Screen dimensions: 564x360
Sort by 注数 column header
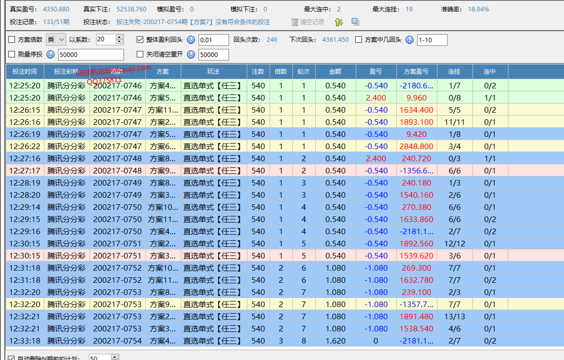pyautogui.click(x=258, y=72)
